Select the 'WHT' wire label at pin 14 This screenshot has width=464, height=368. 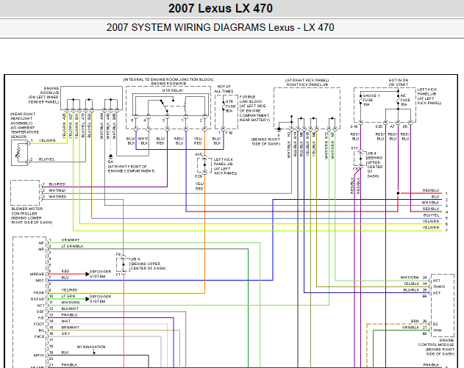[x=65, y=321]
